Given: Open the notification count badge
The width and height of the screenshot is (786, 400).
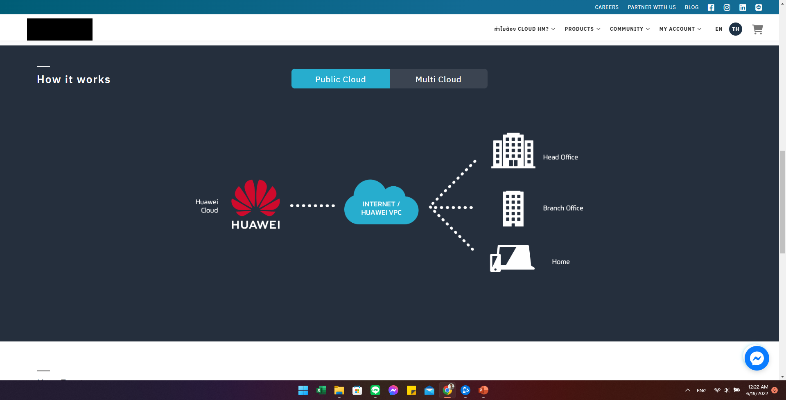Looking at the screenshot, I should (775, 390).
